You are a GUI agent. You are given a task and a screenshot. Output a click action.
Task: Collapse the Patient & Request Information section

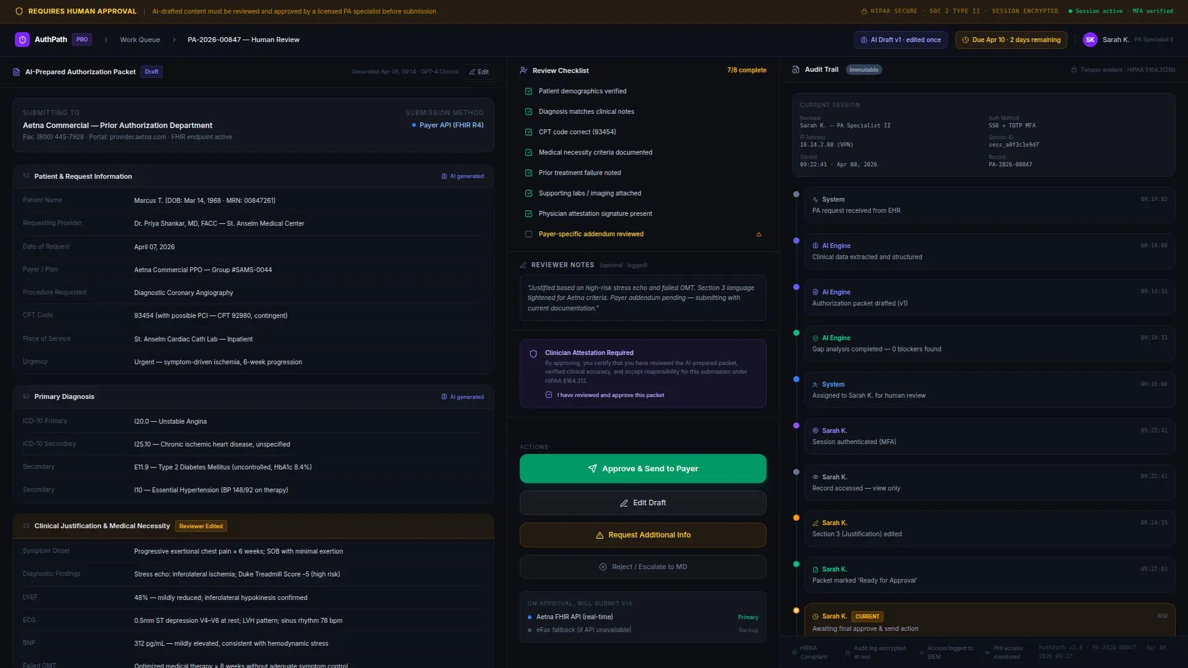tap(83, 177)
